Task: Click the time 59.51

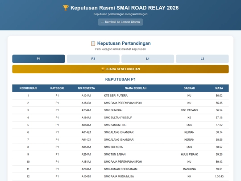Action: pyautogui.click(x=219, y=169)
